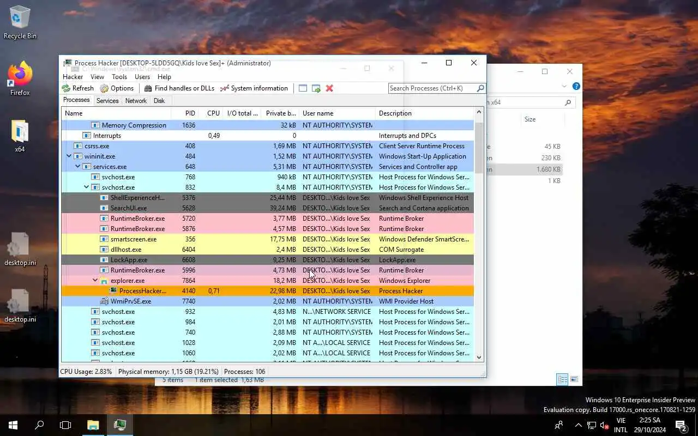698x436 pixels.
Task: Select the csrss.exe process
Action: pyautogui.click(x=267, y=146)
